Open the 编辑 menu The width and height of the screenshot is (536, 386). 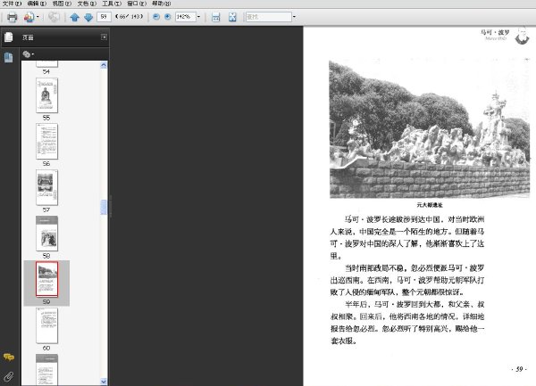pos(37,4)
